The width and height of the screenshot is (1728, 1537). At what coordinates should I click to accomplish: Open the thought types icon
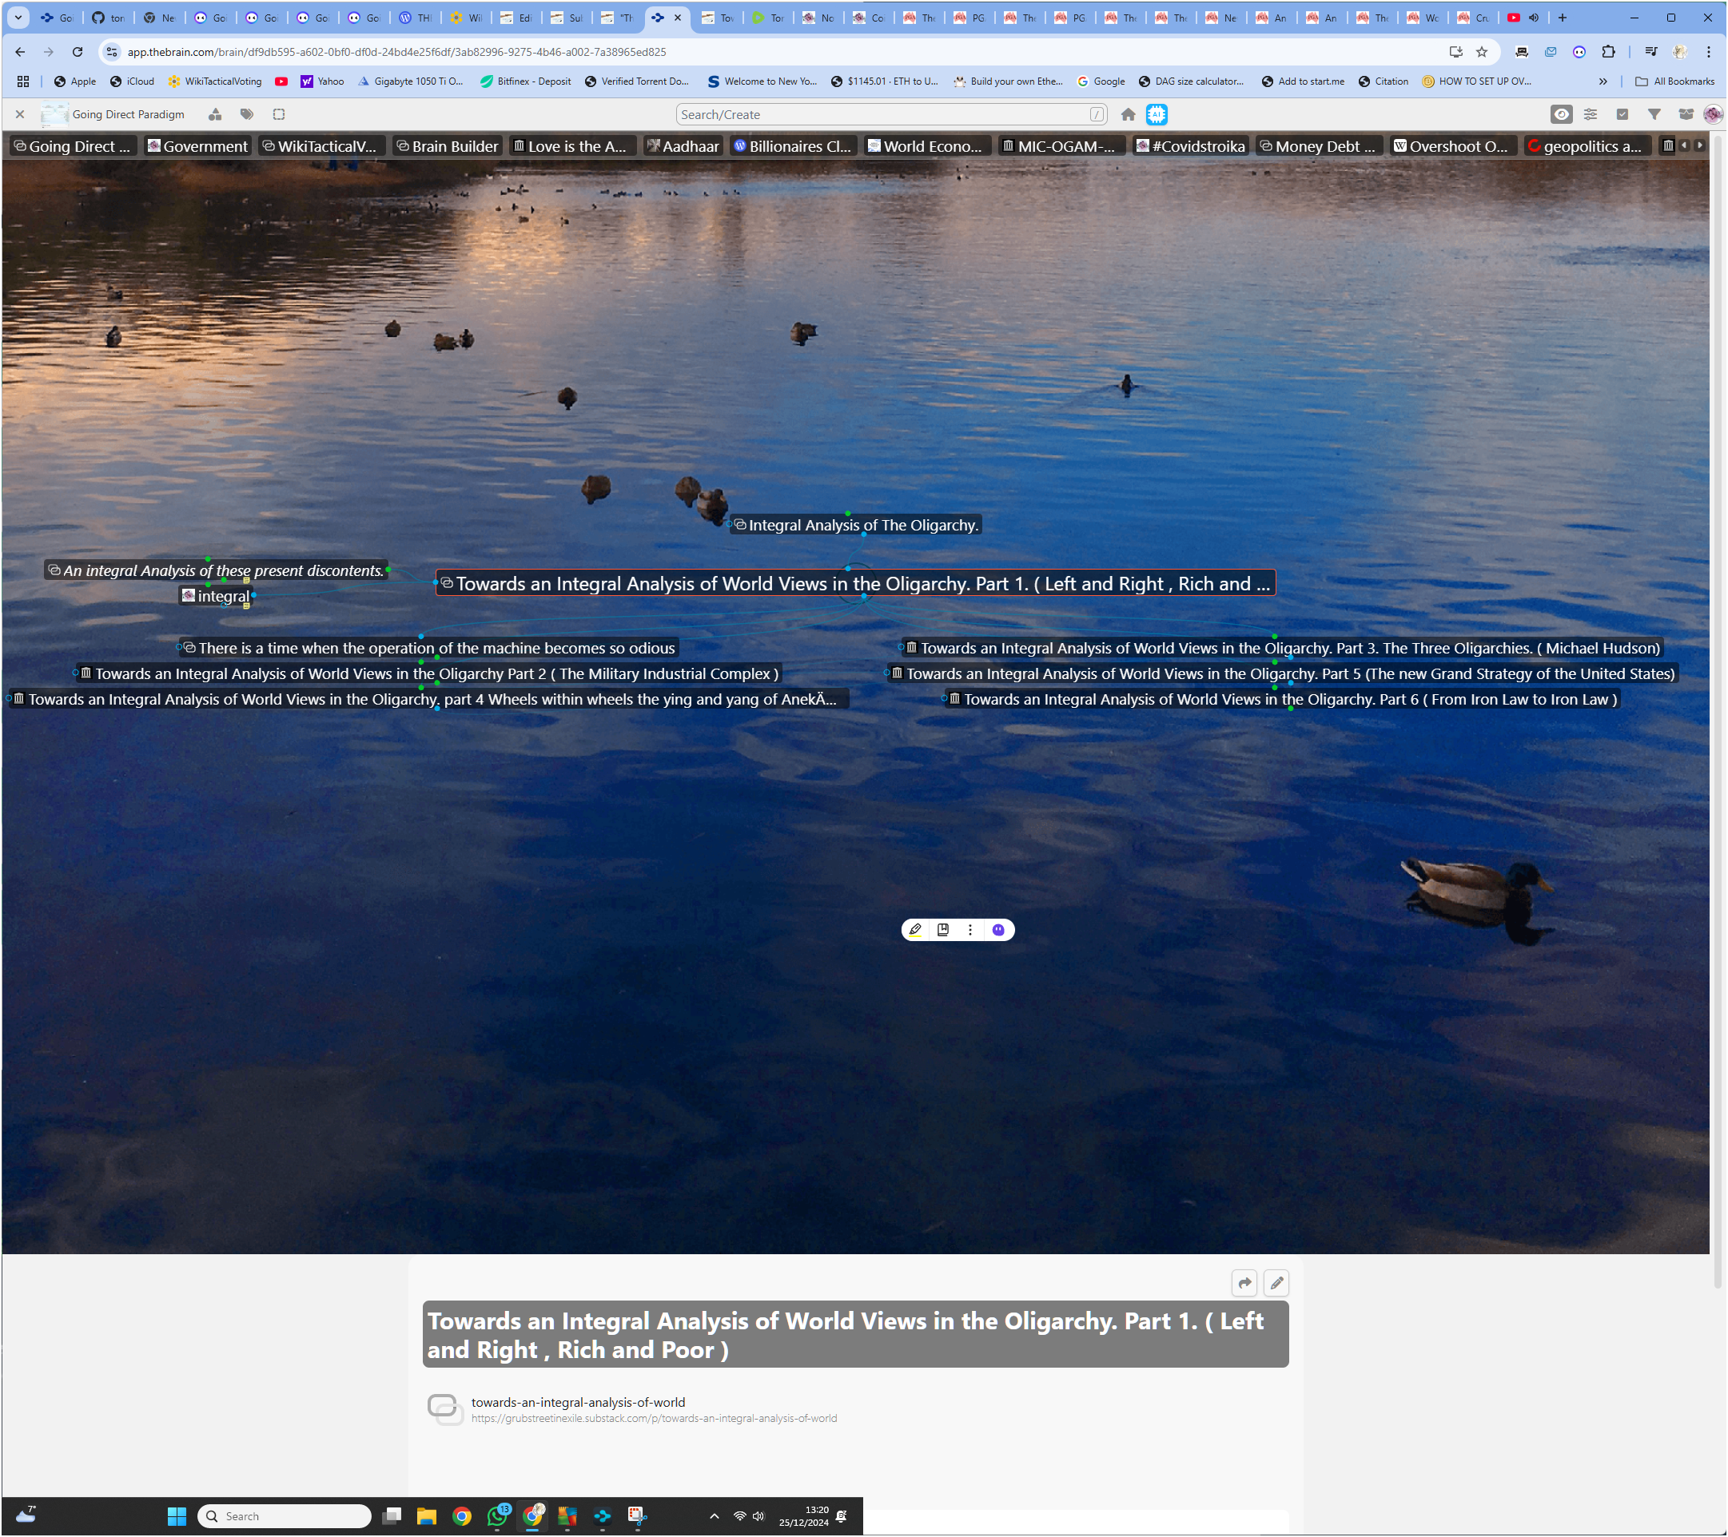pos(215,114)
